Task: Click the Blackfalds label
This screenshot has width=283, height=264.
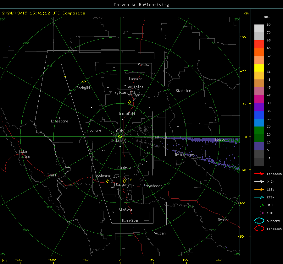Action: click(x=134, y=87)
